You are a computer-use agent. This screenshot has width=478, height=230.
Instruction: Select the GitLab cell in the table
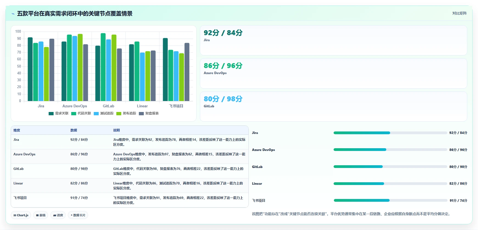(18, 169)
